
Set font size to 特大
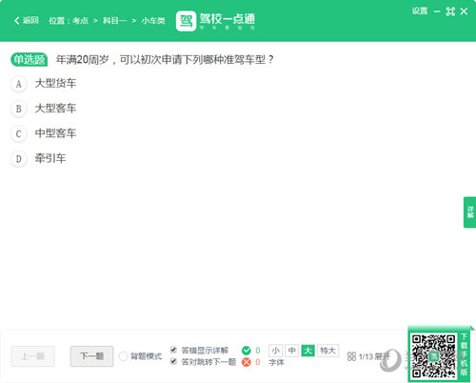327,351
